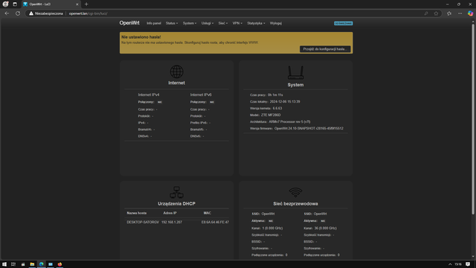Image resolution: width=476 pixels, height=268 pixels.
Task: Click the OpenWrt brand logo link
Action: [129, 23]
